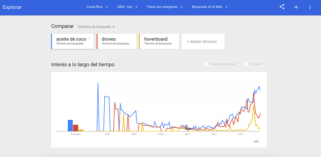Click the blue Promedio average bar
Screen dimensions: 321x157
[x=70, y=125]
